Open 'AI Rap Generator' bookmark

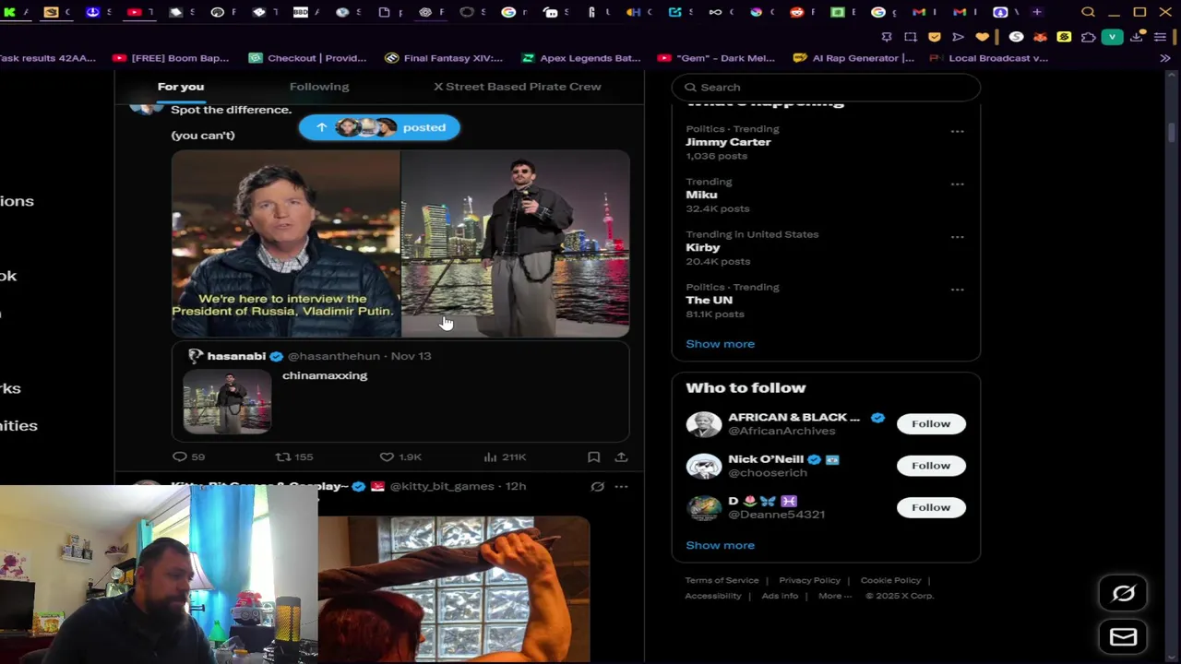(x=854, y=58)
